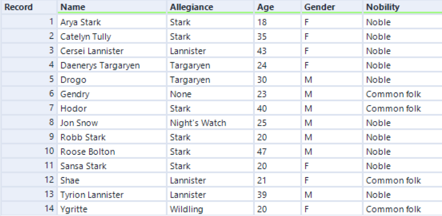
Task: Click the Catelyn Tully name cell
Action: 112,37
